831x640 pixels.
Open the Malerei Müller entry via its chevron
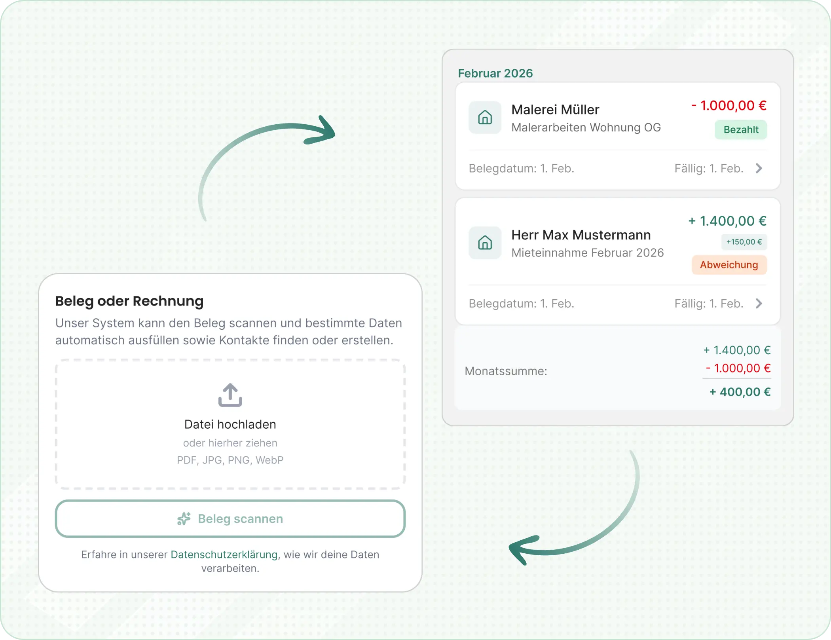pos(759,168)
